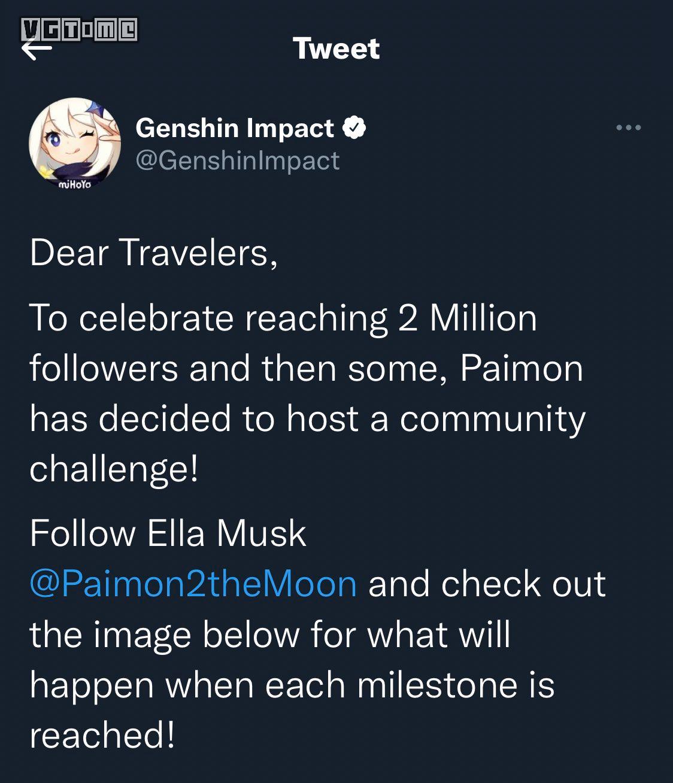Click the word "followers" in the tweet

coord(104,368)
